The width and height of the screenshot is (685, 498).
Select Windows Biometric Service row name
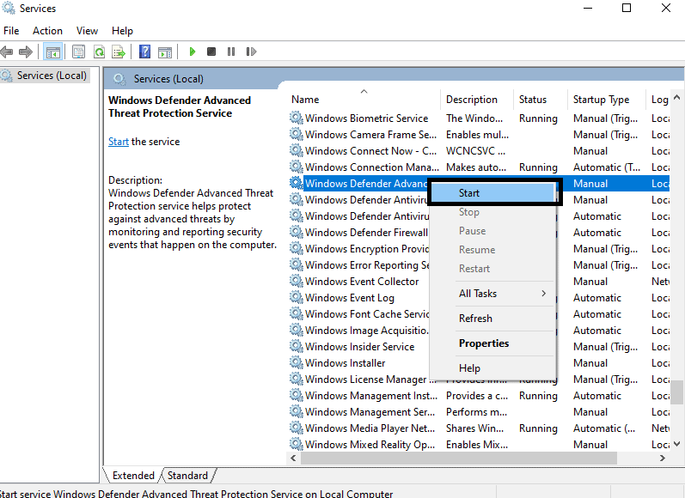point(366,118)
